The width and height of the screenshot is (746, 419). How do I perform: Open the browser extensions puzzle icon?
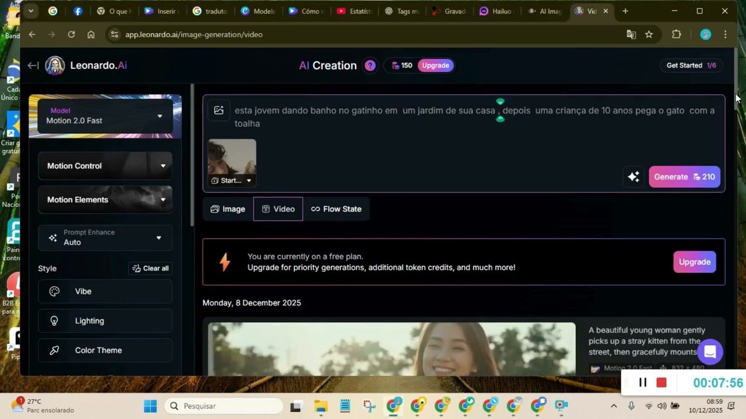tap(676, 35)
